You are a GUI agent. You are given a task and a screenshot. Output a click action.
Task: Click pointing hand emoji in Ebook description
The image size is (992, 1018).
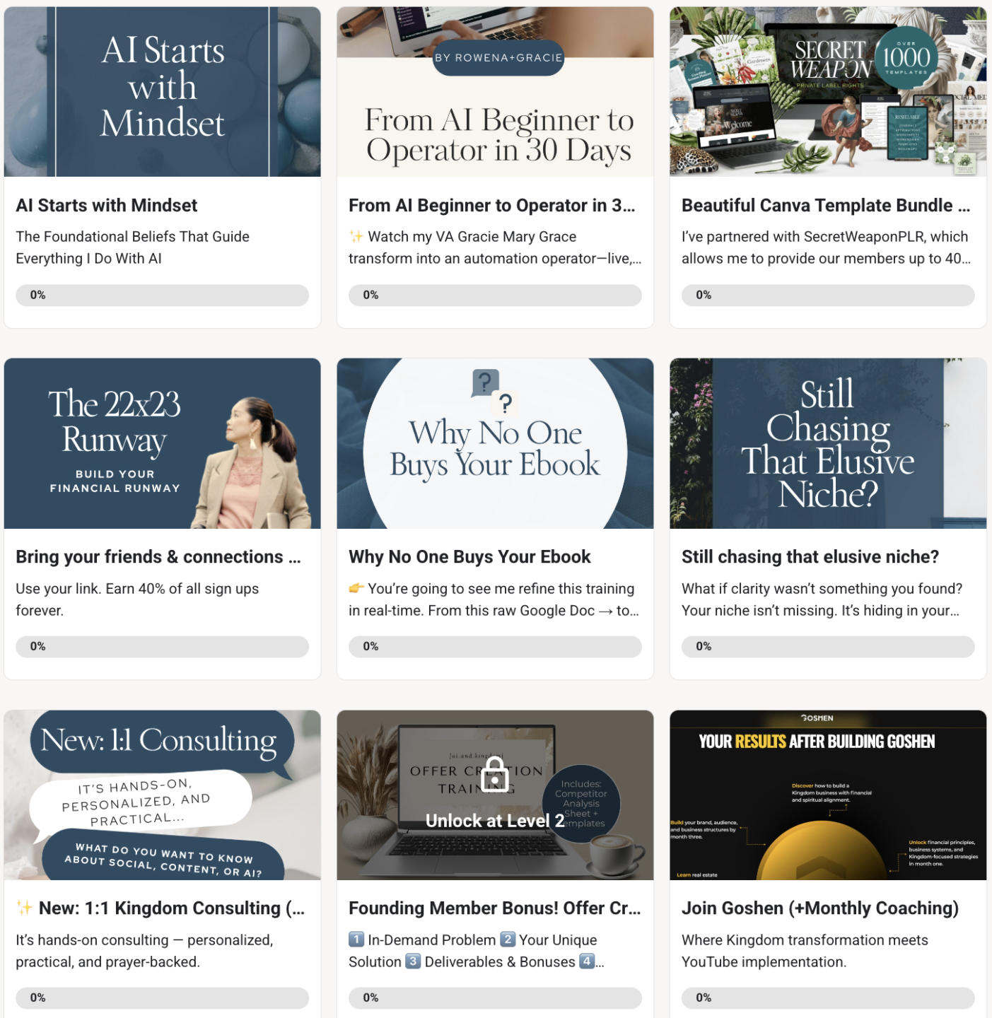[356, 588]
